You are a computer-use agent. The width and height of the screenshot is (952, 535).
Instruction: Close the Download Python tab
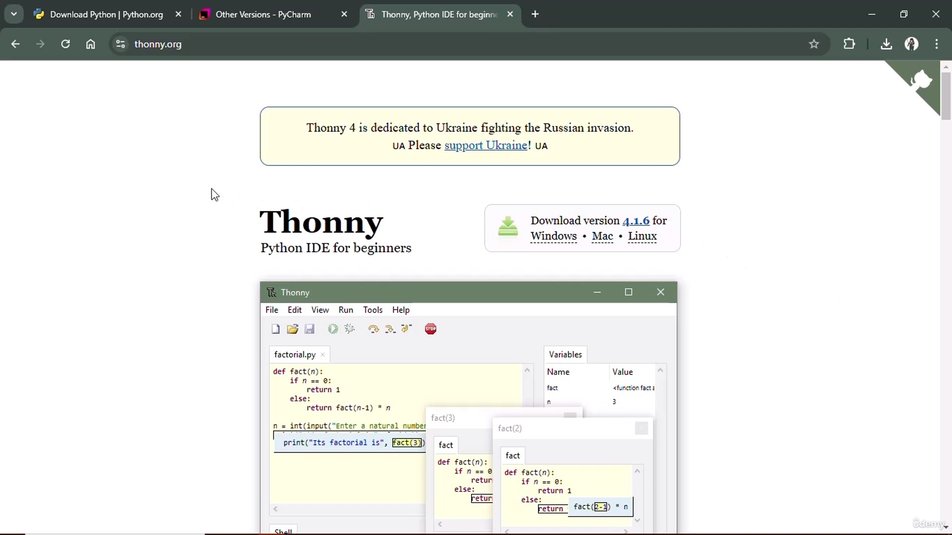(x=178, y=14)
